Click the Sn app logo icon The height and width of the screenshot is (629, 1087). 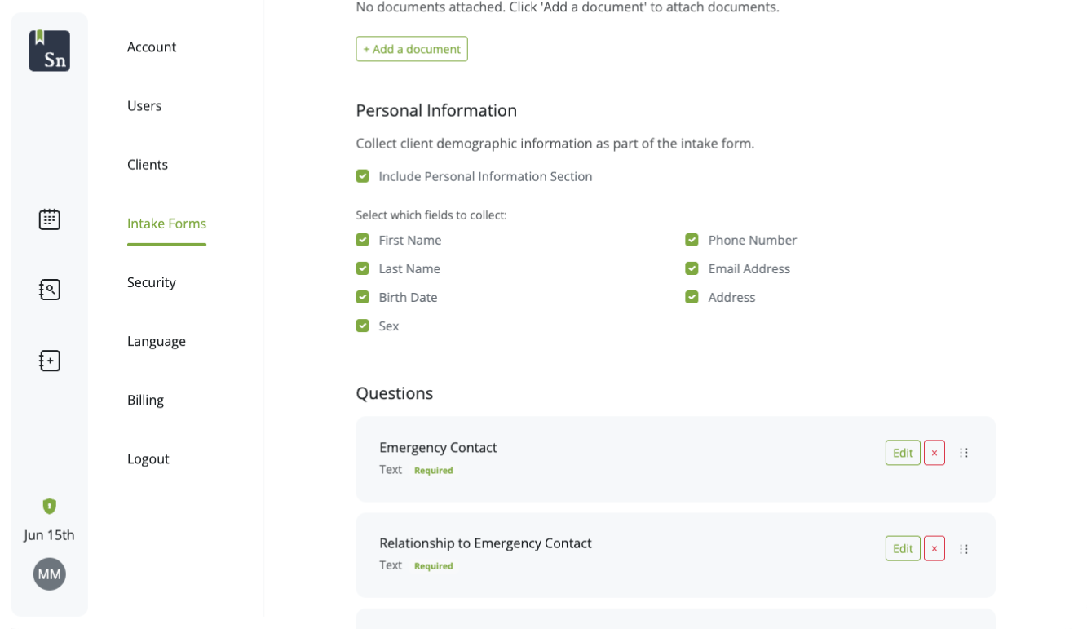50,51
